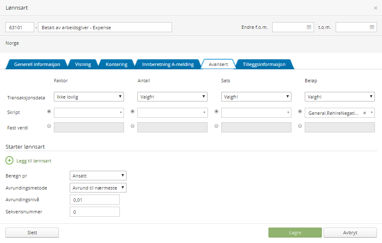Open the Beregn pr Ansatt dropdown
382x243 pixels.
tap(98, 175)
